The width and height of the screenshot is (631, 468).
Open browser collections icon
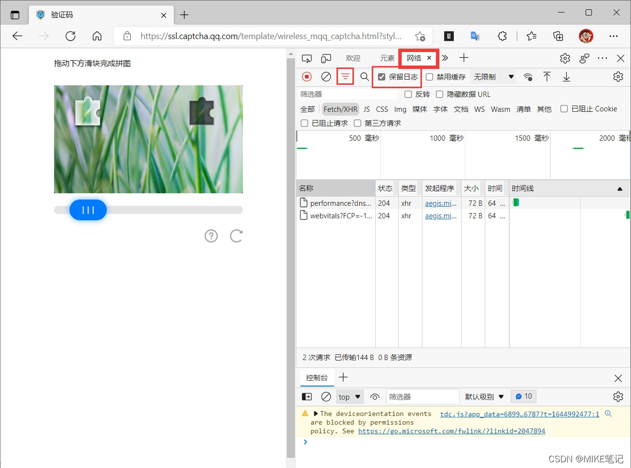(558, 36)
